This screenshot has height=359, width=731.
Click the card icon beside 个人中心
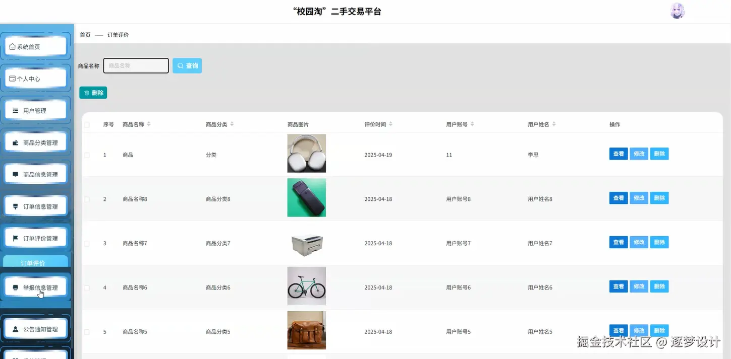13,79
